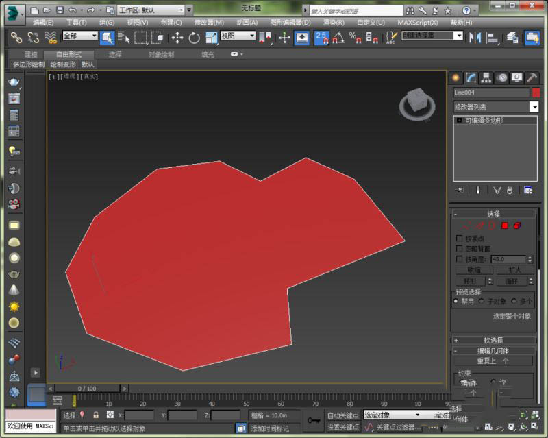Enable the 按顶点 checkbox
This screenshot has height=438, width=548.
click(x=459, y=238)
